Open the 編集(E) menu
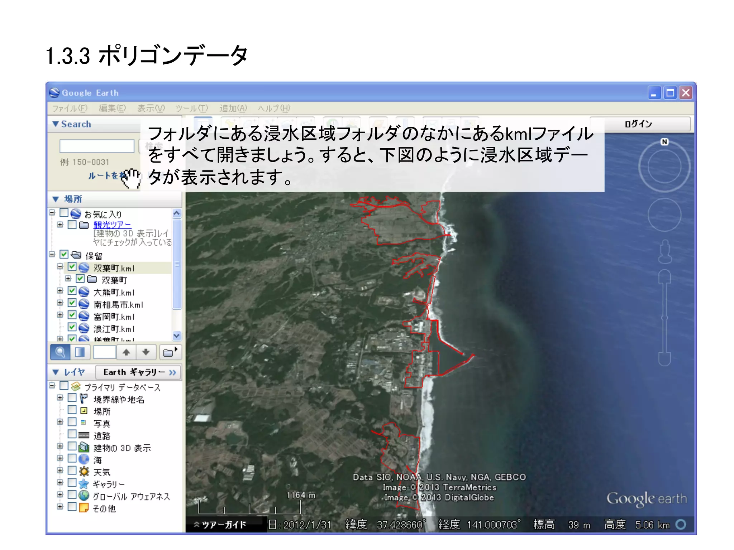This screenshot has width=734, height=550. [113, 108]
